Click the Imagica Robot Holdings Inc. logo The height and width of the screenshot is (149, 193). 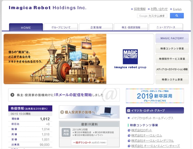coord(48,8)
